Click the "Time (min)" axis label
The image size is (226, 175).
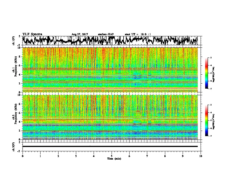click(x=114, y=159)
